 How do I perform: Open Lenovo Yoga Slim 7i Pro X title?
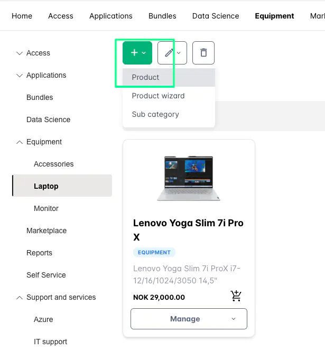click(188, 230)
